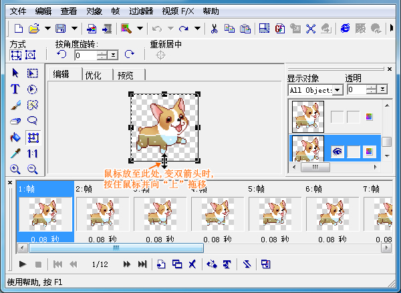Viewport: 401px width, 293px height.
Task: Open an existing file with folder icon
Action: (34, 28)
